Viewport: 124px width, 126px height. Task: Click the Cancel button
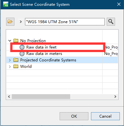coord(105,116)
